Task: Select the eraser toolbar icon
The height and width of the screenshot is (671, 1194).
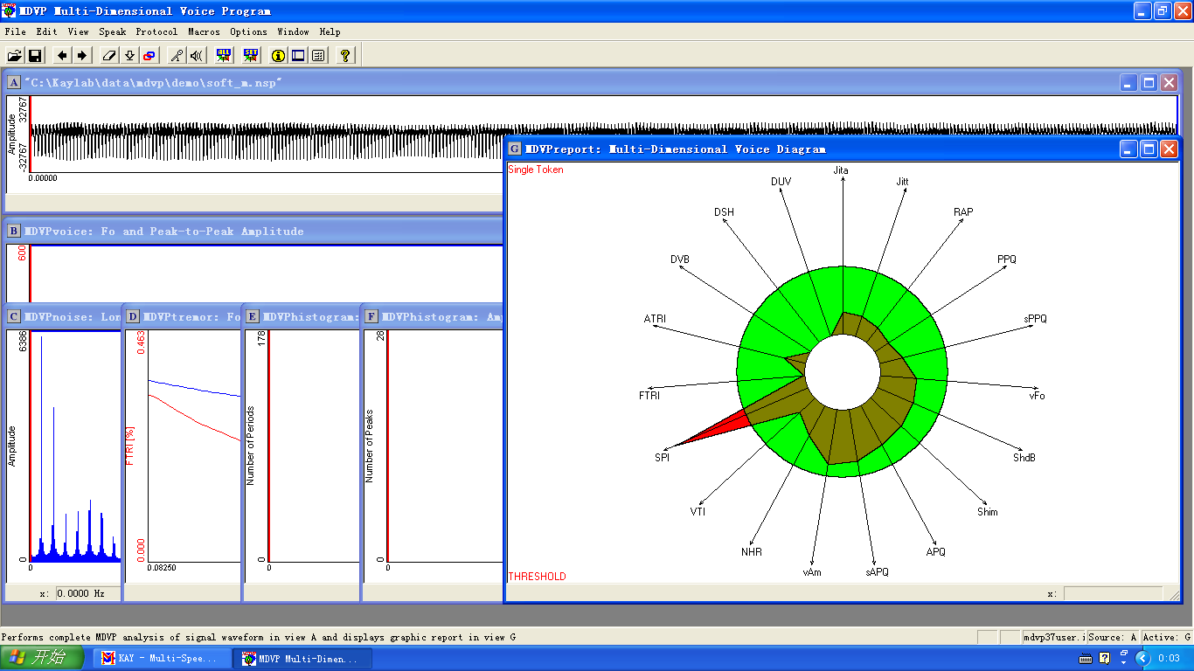Action: 109,56
